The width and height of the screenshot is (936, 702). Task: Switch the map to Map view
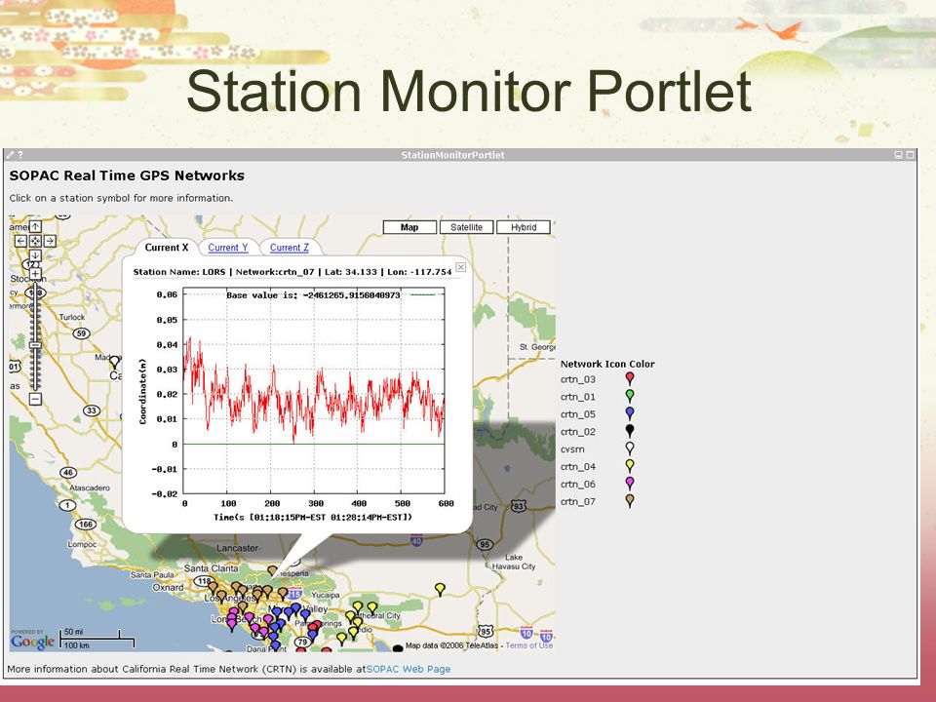409,227
